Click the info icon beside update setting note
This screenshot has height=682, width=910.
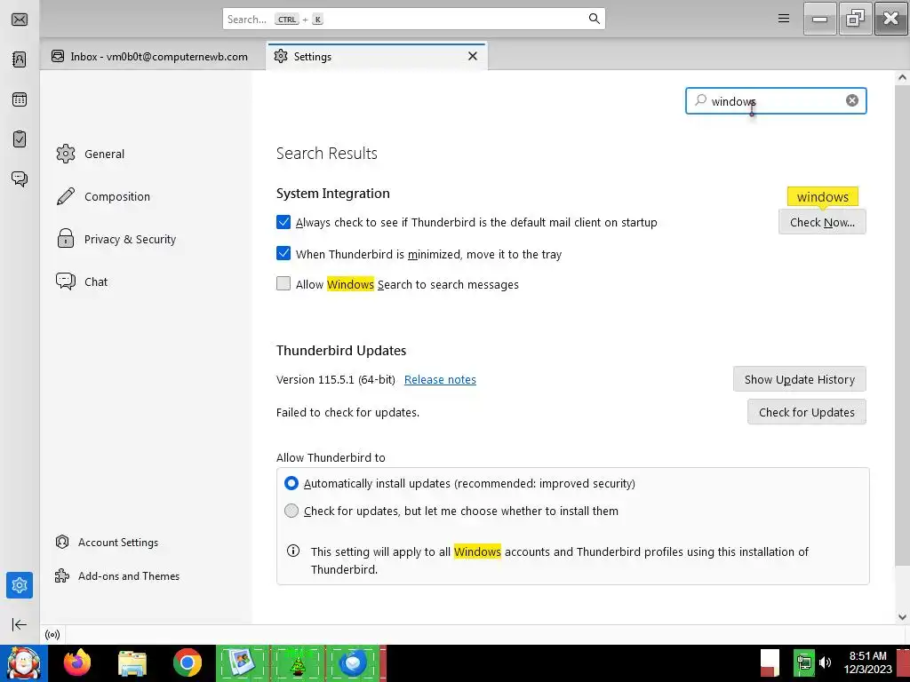[293, 551]
